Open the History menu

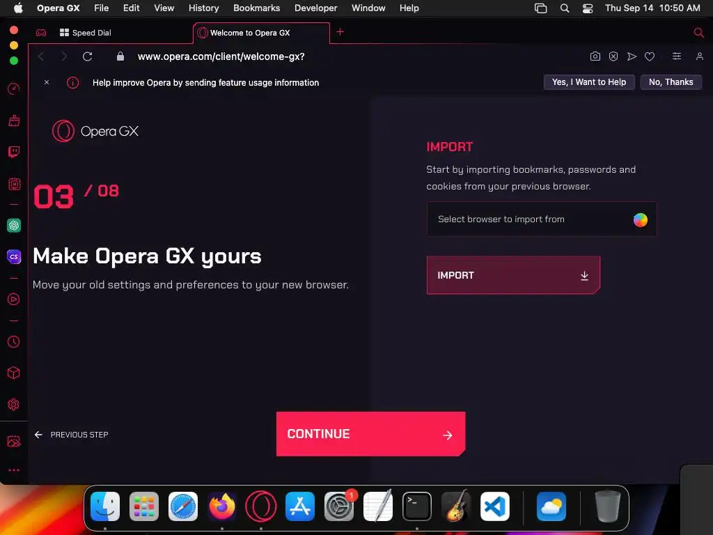204,8
